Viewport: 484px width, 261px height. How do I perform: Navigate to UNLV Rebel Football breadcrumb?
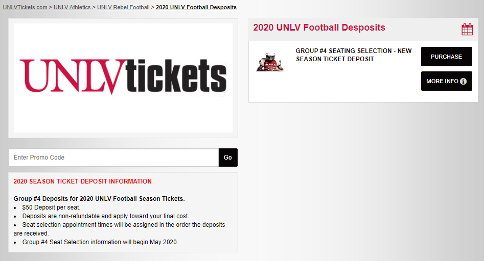123,7
